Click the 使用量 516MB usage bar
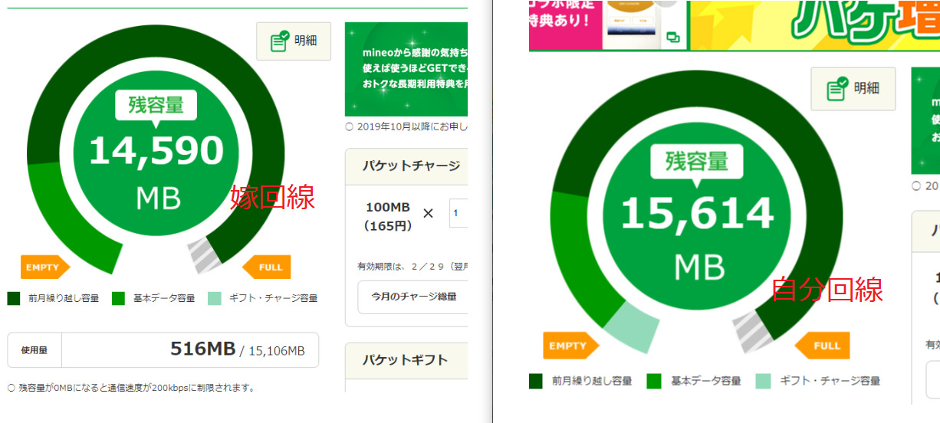 coord(163,350)
